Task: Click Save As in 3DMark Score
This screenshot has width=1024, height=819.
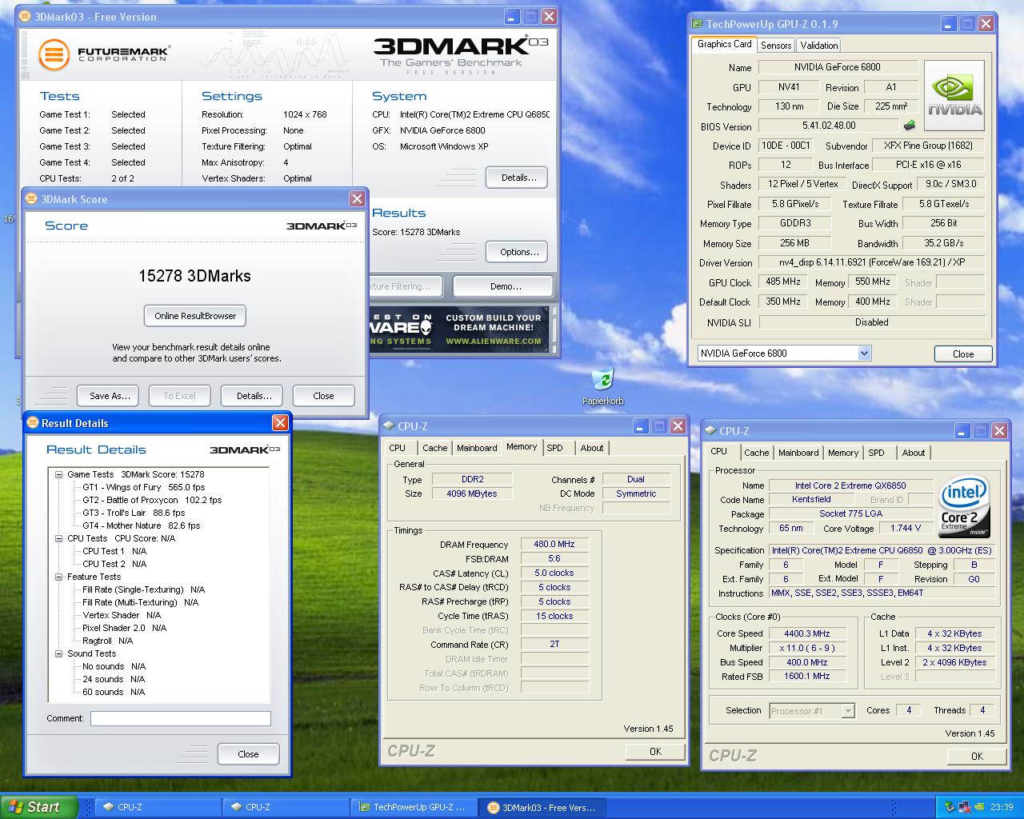Action: click(109, 396)
